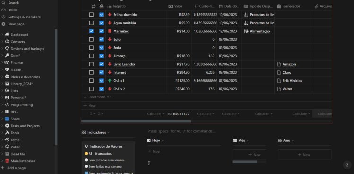Click the MainDatabases red database icon
The image size is (354, 174).
click(7, 161)
